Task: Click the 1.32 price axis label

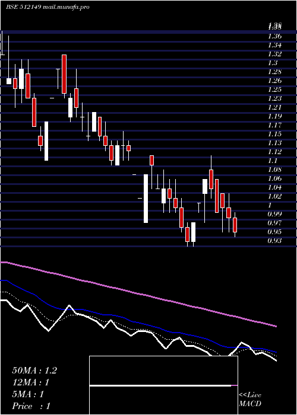Action: point(274,54)
